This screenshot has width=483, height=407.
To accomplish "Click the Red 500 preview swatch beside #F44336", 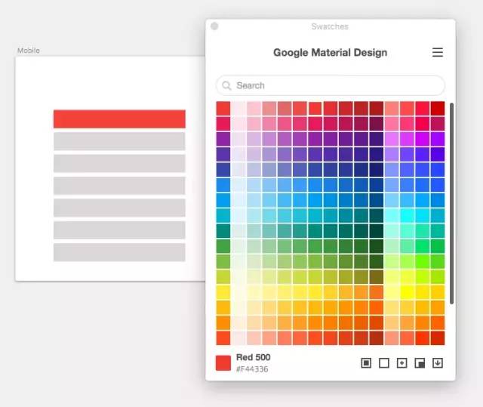I will tap(223, 363).
